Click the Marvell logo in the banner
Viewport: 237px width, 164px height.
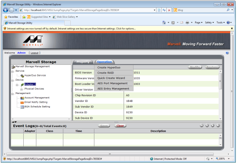[33, 41]
